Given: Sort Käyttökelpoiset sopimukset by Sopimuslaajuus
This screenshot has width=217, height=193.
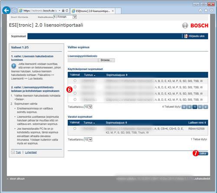Looking at the screenshot, I should pos(117,75).
